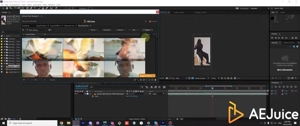Open the AEJuice Tutorials link
Screen dimensions: 300x126
point(52,80)
